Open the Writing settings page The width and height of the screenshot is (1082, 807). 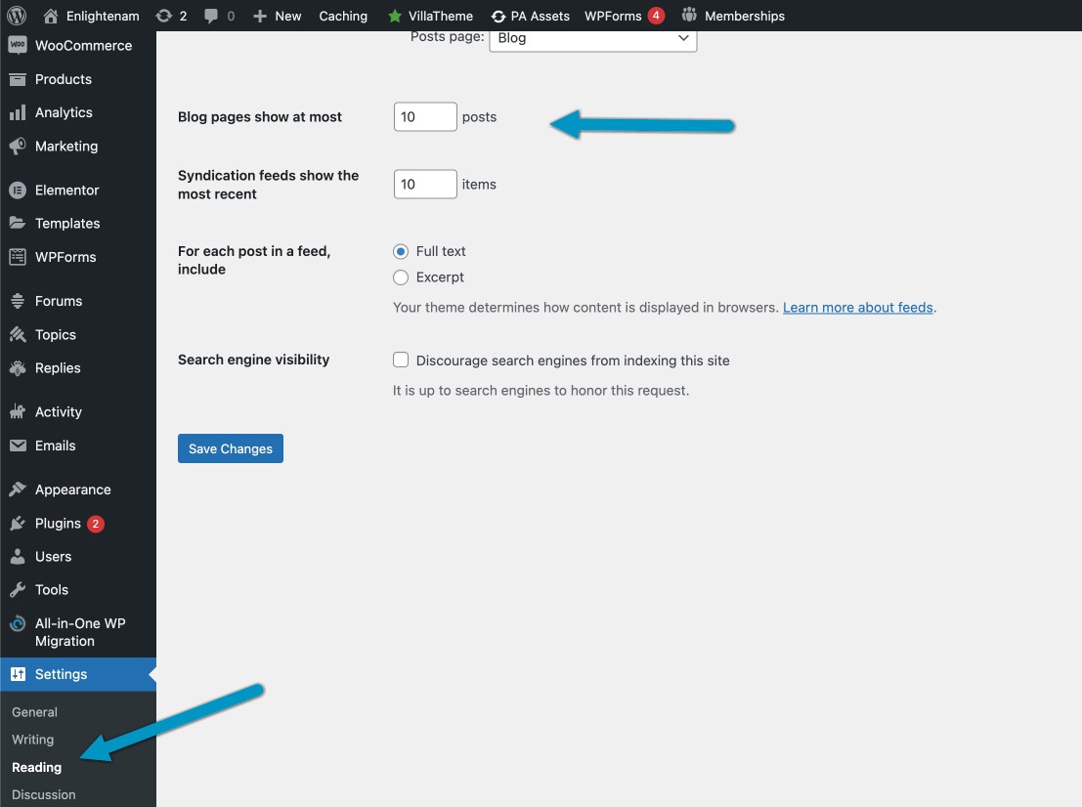point(32,740)
